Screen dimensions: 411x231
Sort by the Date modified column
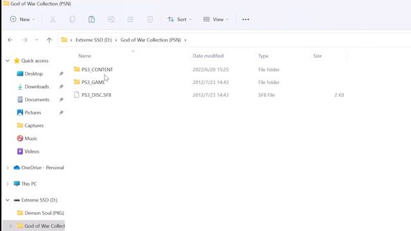(208, 56)
